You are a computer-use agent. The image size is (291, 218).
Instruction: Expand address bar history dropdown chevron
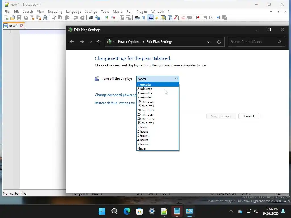coord(208,42)
